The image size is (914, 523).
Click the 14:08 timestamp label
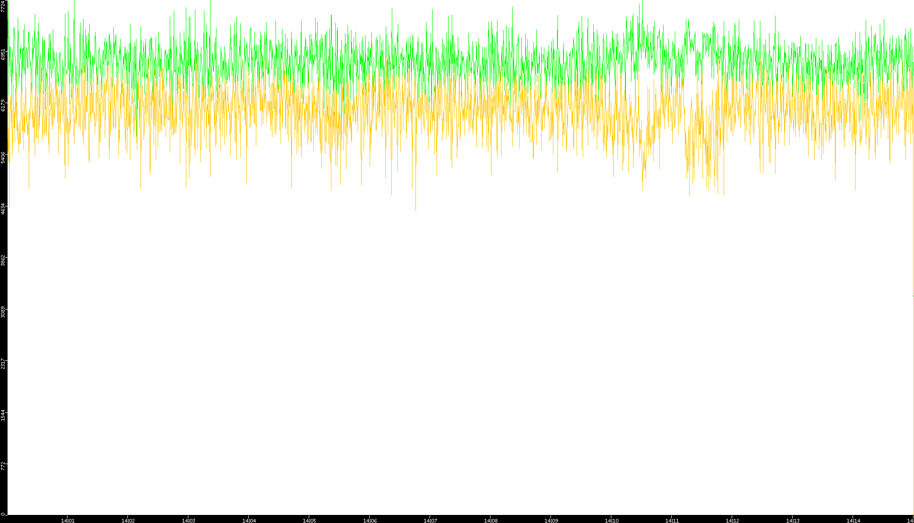pyautogui.click(x=490, y=520)
